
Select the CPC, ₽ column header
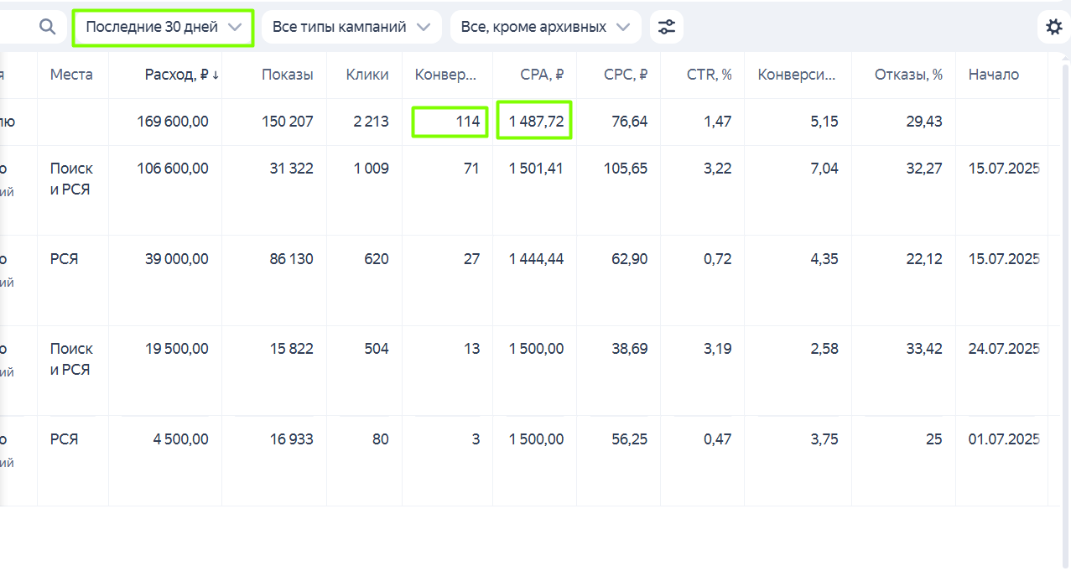(626, 75)
